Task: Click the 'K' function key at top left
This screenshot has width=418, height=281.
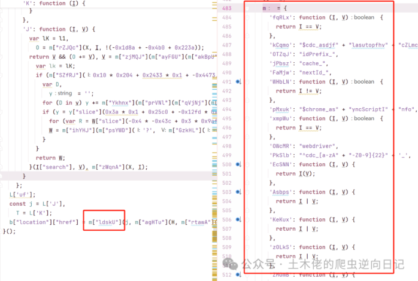Action: pos(28,3)
